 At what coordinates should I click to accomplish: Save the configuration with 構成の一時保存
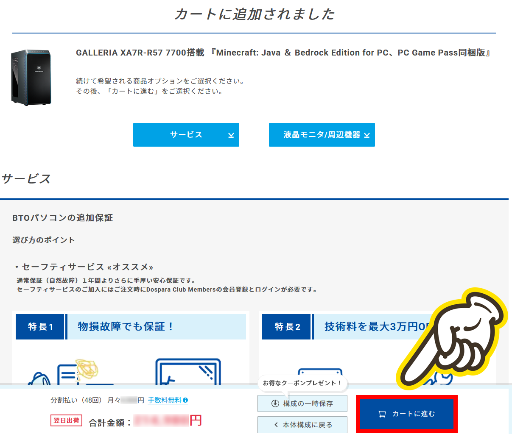(x=302, y=403)
